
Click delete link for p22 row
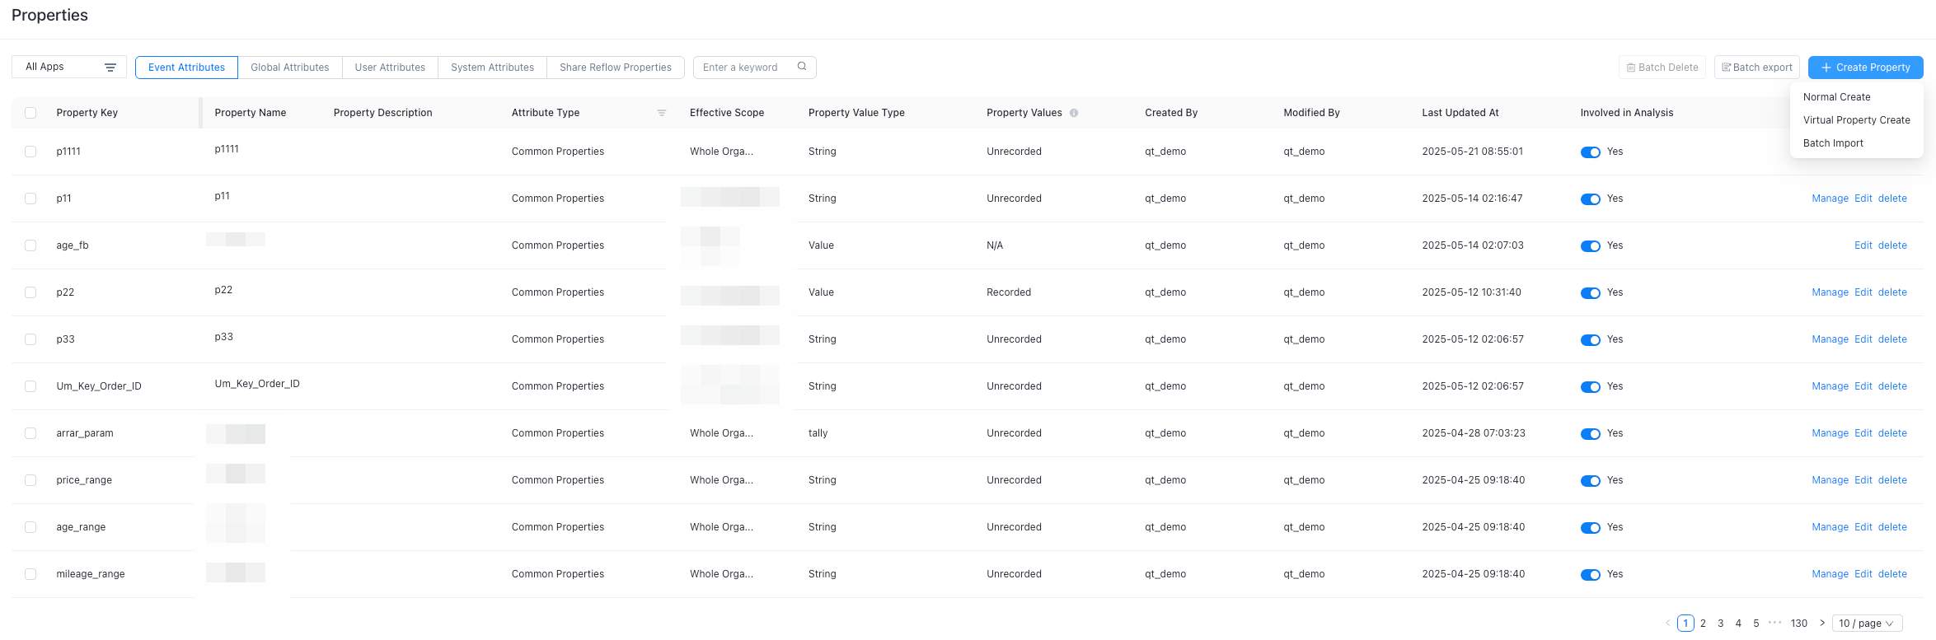tap(1892, 292)
